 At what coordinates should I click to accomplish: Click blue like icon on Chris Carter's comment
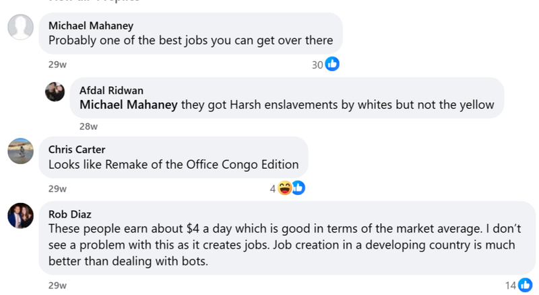[298, 189]
